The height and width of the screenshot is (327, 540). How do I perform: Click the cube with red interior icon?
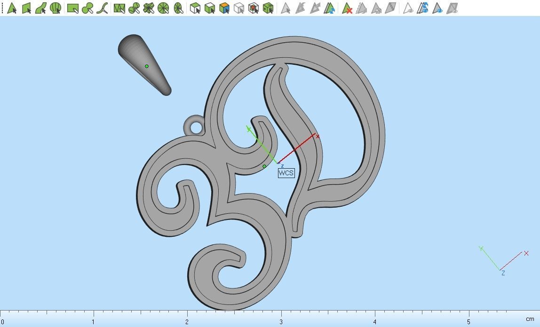pyautogui.click(x=254, y=8)
